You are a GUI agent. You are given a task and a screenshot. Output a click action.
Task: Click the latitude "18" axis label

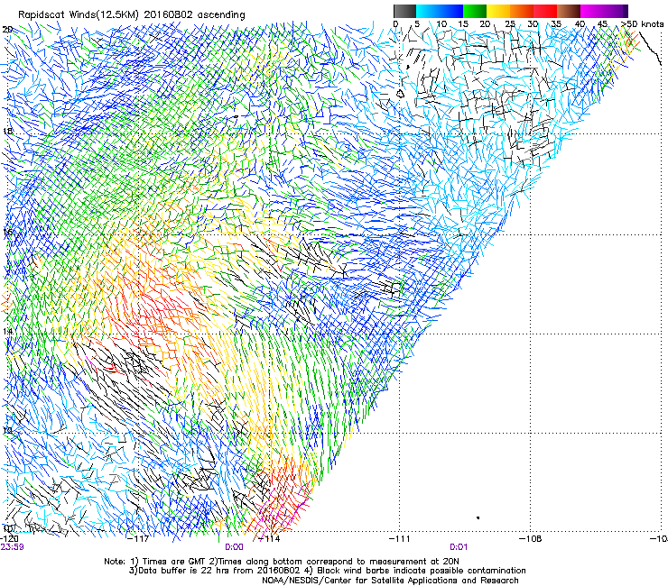[x=7, y=131]
